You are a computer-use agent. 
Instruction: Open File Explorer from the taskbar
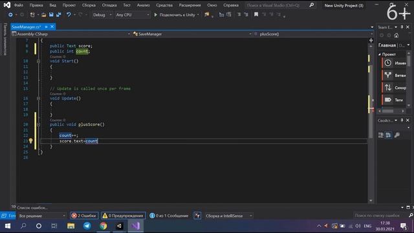click(71, 226)
